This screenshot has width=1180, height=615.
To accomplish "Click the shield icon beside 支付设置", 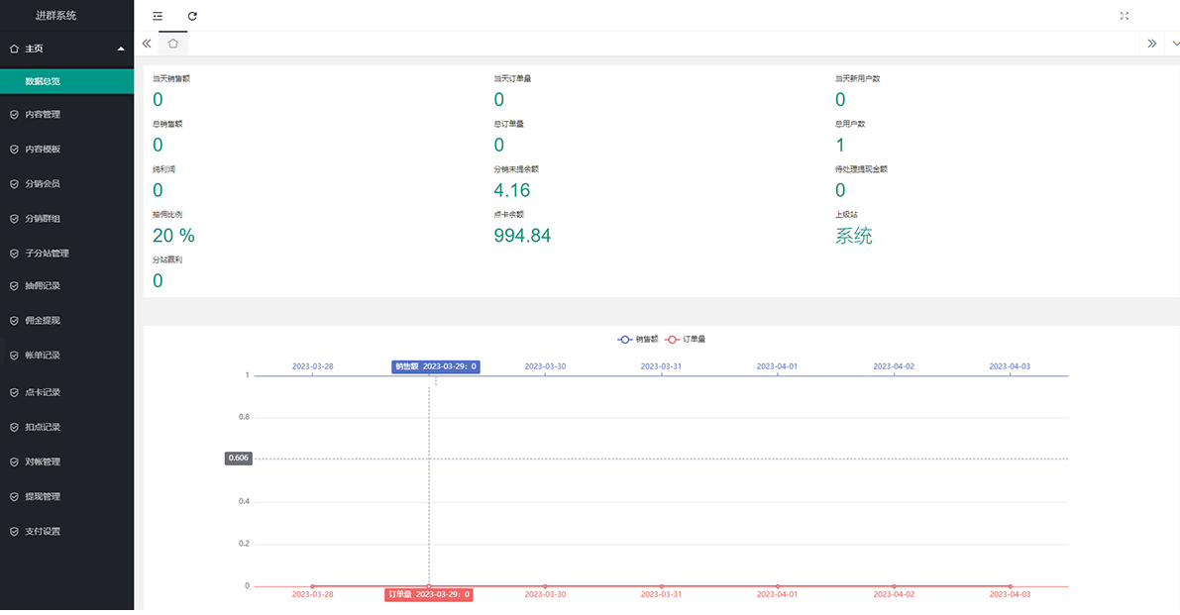I will pos(14,532).
